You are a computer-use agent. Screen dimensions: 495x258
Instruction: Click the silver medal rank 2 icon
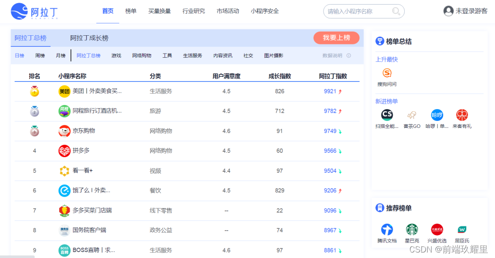pyautogui.click(x=34, y=111)
